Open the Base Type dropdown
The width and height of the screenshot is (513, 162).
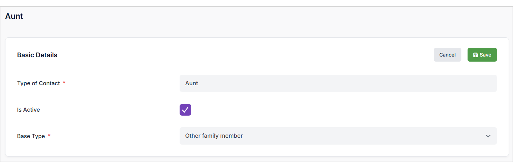pyautogui.click(x=338, y=136)
